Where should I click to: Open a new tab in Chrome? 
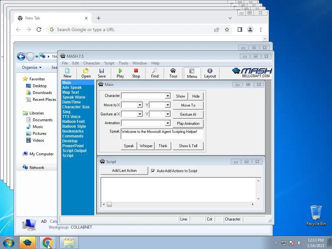99,18
